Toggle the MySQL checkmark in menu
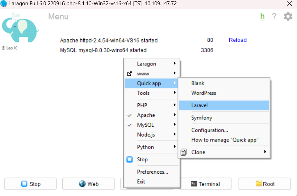This screenshot has height=196, width=297. [130, 125]
